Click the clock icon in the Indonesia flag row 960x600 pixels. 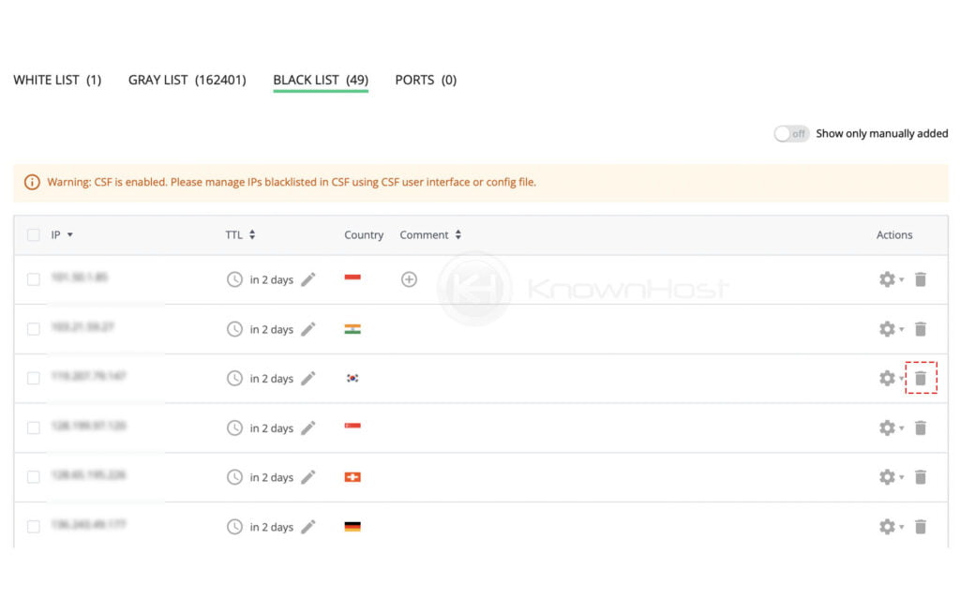(234, 279)
